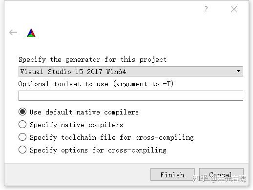Viewport: 253px width, 190px height.
Task: Click the options for cross-compiling text label
Action: coord(114,150)
